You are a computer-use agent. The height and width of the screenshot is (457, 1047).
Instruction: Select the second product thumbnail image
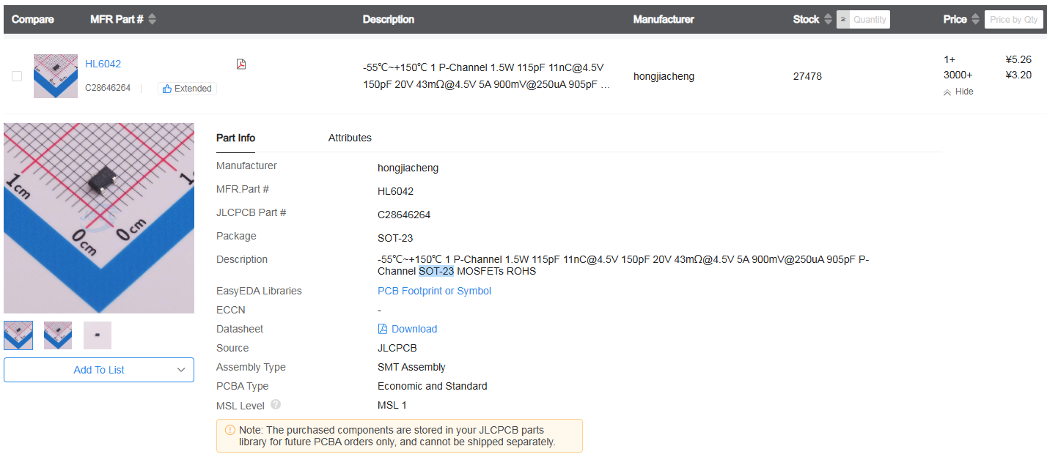[x=58, y=335]
